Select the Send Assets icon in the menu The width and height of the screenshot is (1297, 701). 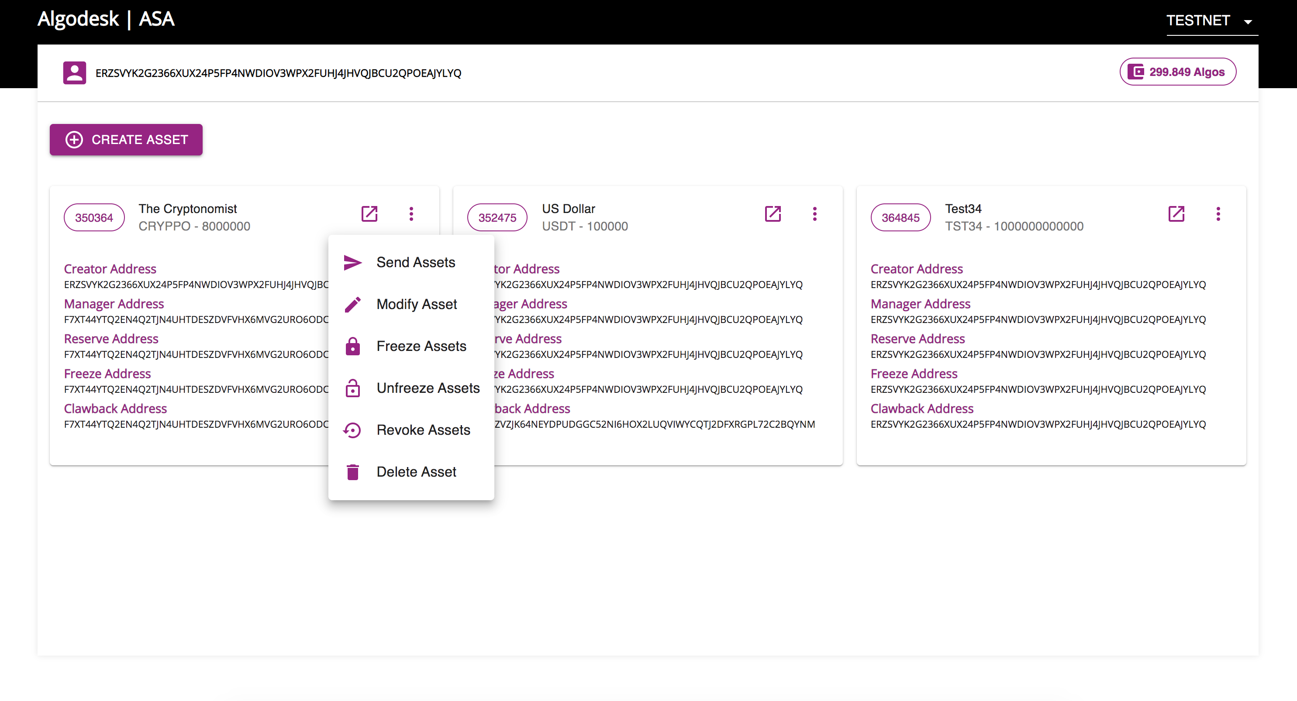[352, 262]
